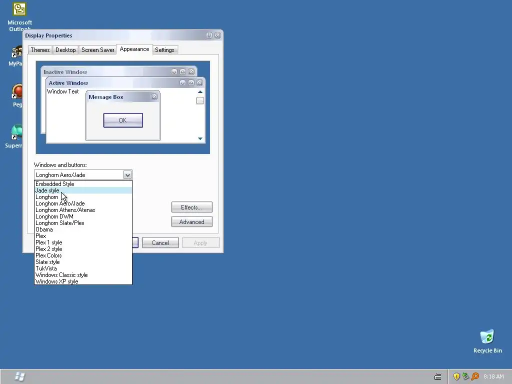The width and height of the screenshot is (512, 384).
Task: Open the MyPa desktop shortcut icon
Action: click(16, 51)
